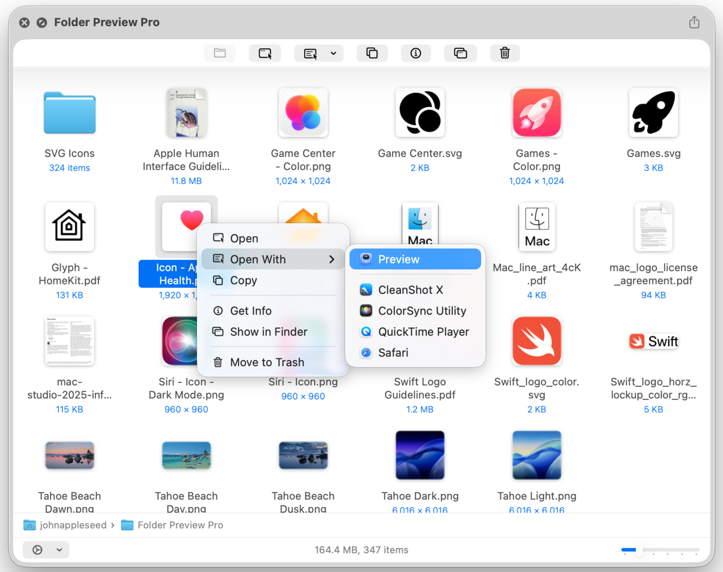The image size is (723, 572).
Task: Click the Swift Logo Guidelines.pdf label
Action: [420, 388]
